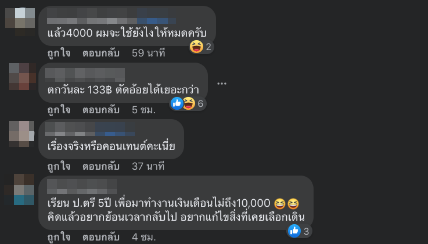Open the fourth commenter's profile picture

coord(19,189)
